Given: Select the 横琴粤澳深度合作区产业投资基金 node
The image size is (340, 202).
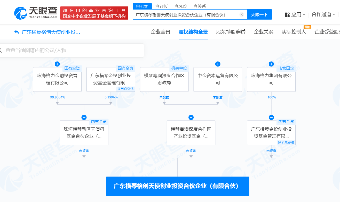Looking at the screenshot, I should point(191,133).
